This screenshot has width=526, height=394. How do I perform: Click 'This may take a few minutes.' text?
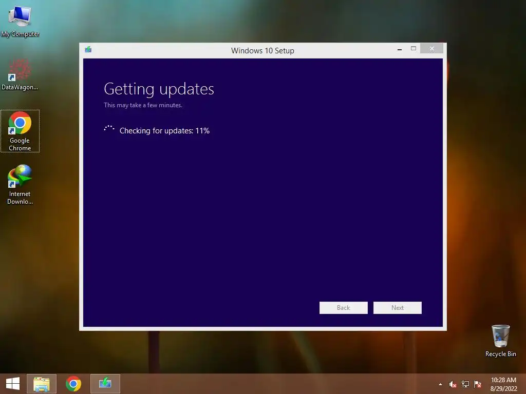pyautogui.click(x=143, y=105)
